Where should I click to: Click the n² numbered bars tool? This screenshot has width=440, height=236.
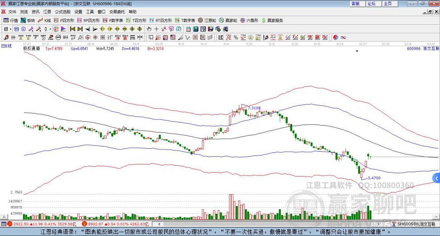tap(73, 37)
